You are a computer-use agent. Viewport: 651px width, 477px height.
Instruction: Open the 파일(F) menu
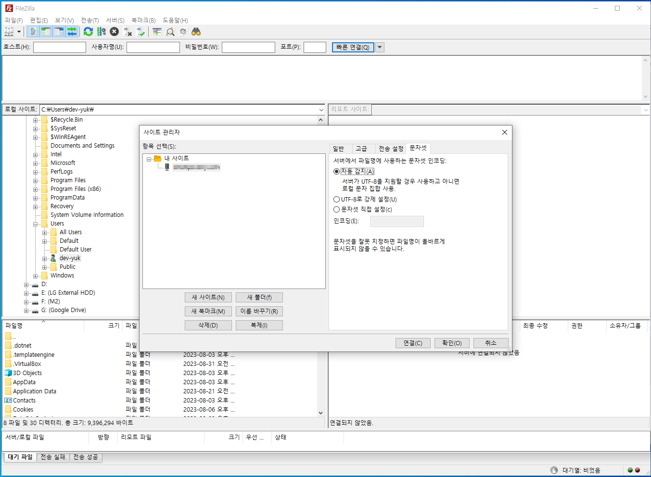tap(14, 20)
